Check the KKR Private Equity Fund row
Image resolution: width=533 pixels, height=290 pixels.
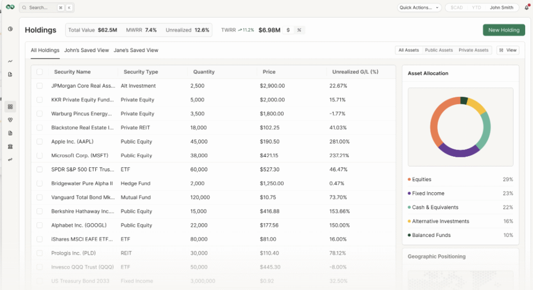(40, 99)
